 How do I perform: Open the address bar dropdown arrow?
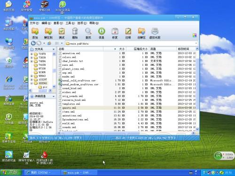click(x=196, y=43)
